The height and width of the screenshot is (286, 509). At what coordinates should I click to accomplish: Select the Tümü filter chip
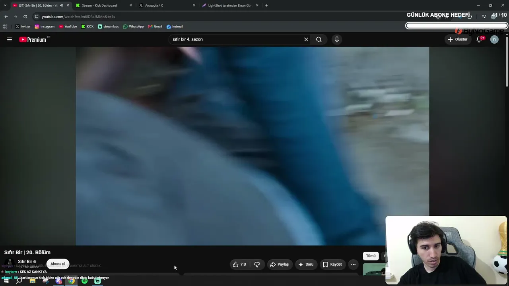pyautogui.click(x=371, y=256)
